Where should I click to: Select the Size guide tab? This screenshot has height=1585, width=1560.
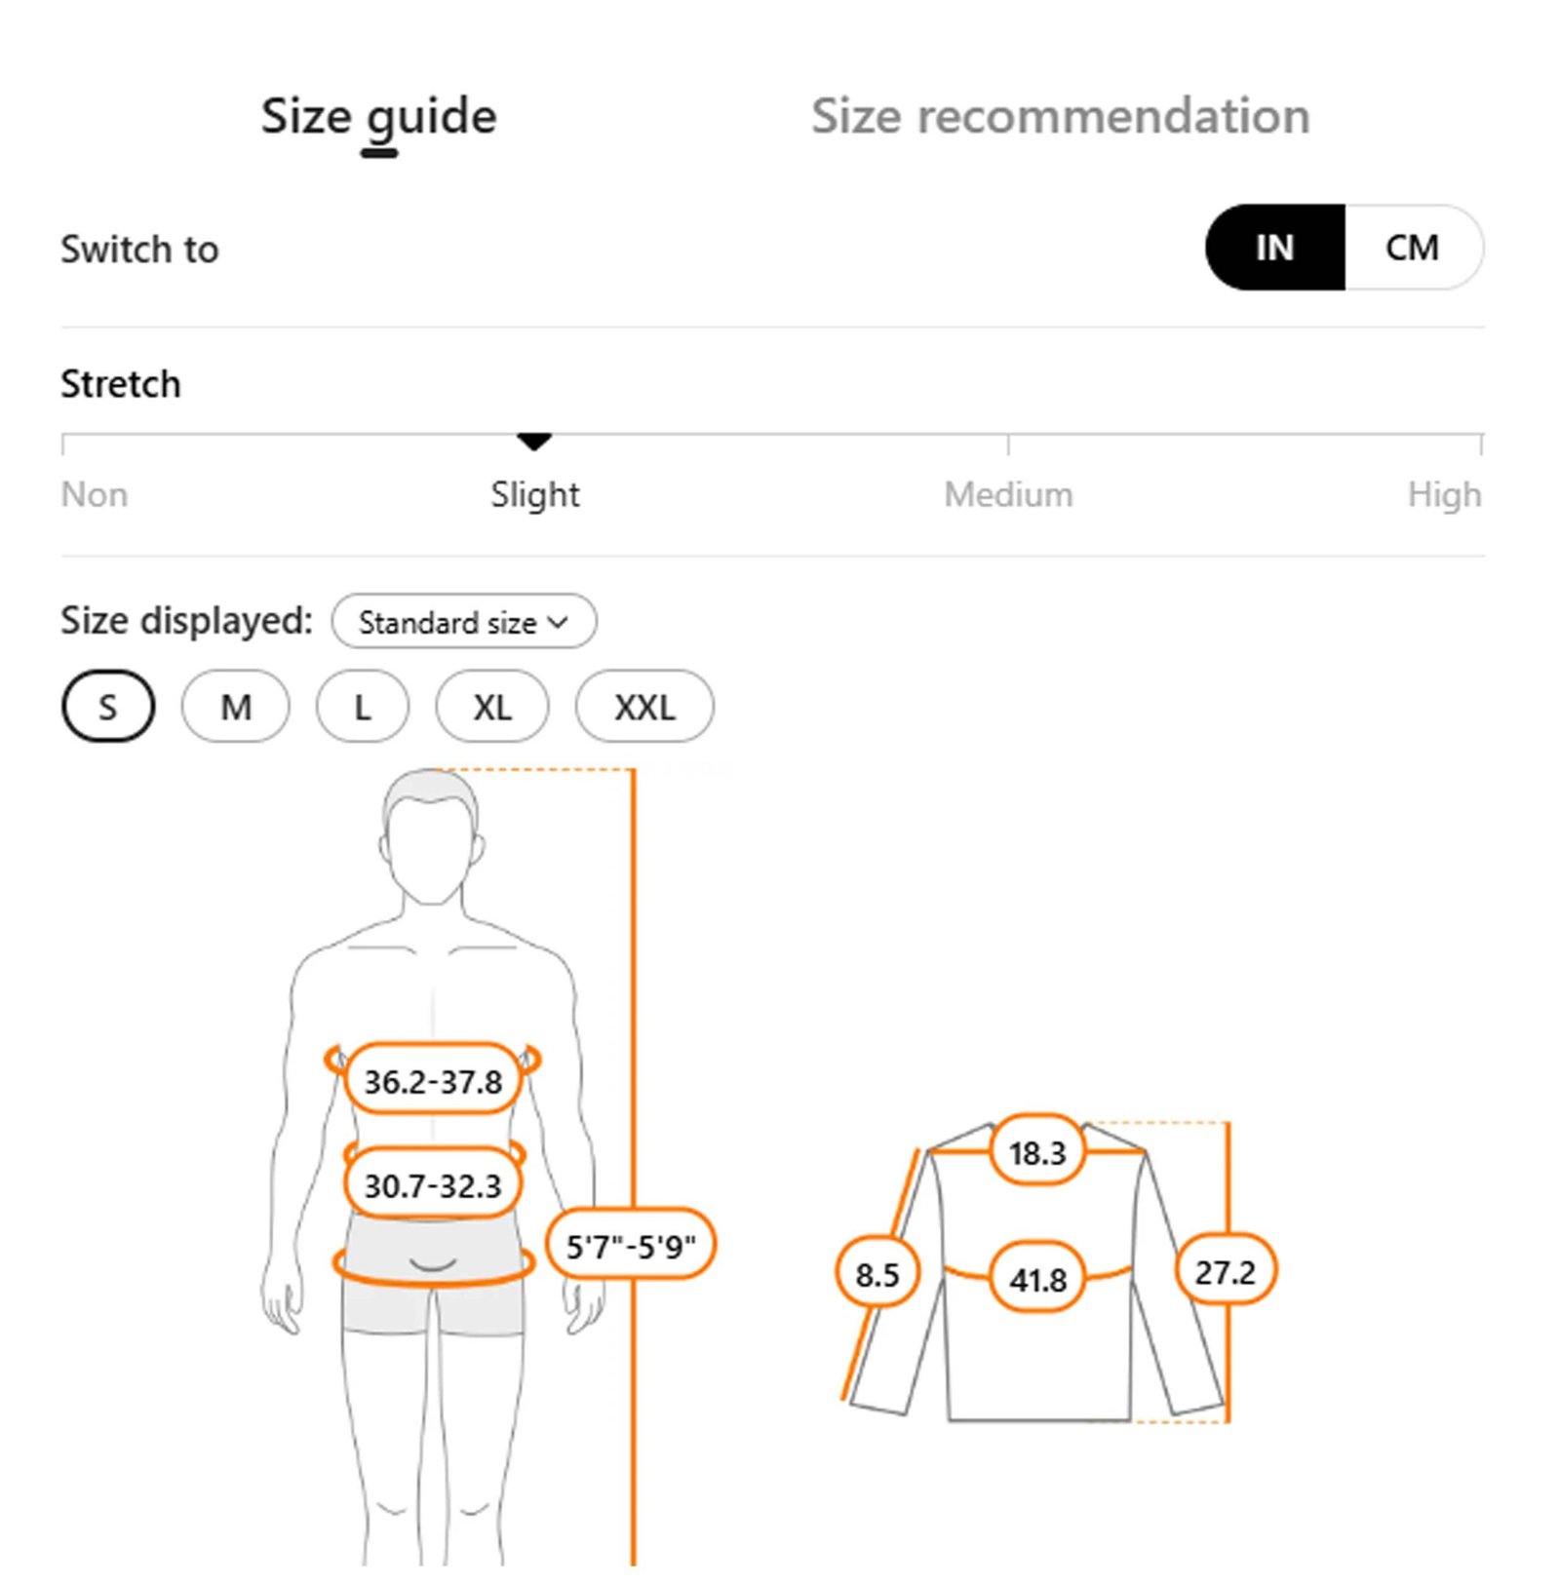(x=378, y=116)
